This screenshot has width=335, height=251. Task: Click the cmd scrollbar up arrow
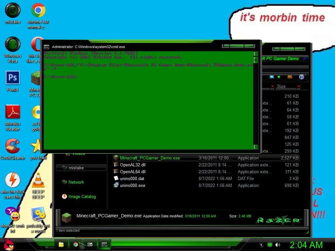pyautogui.click(x=256, y=54)
